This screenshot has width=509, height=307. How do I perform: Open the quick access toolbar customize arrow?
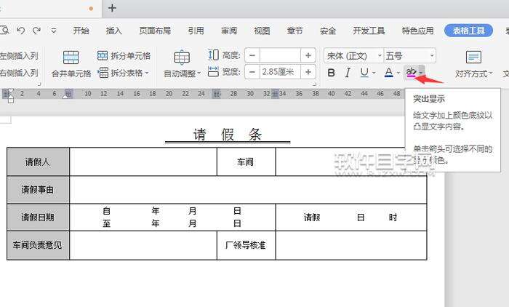[54, 31]
